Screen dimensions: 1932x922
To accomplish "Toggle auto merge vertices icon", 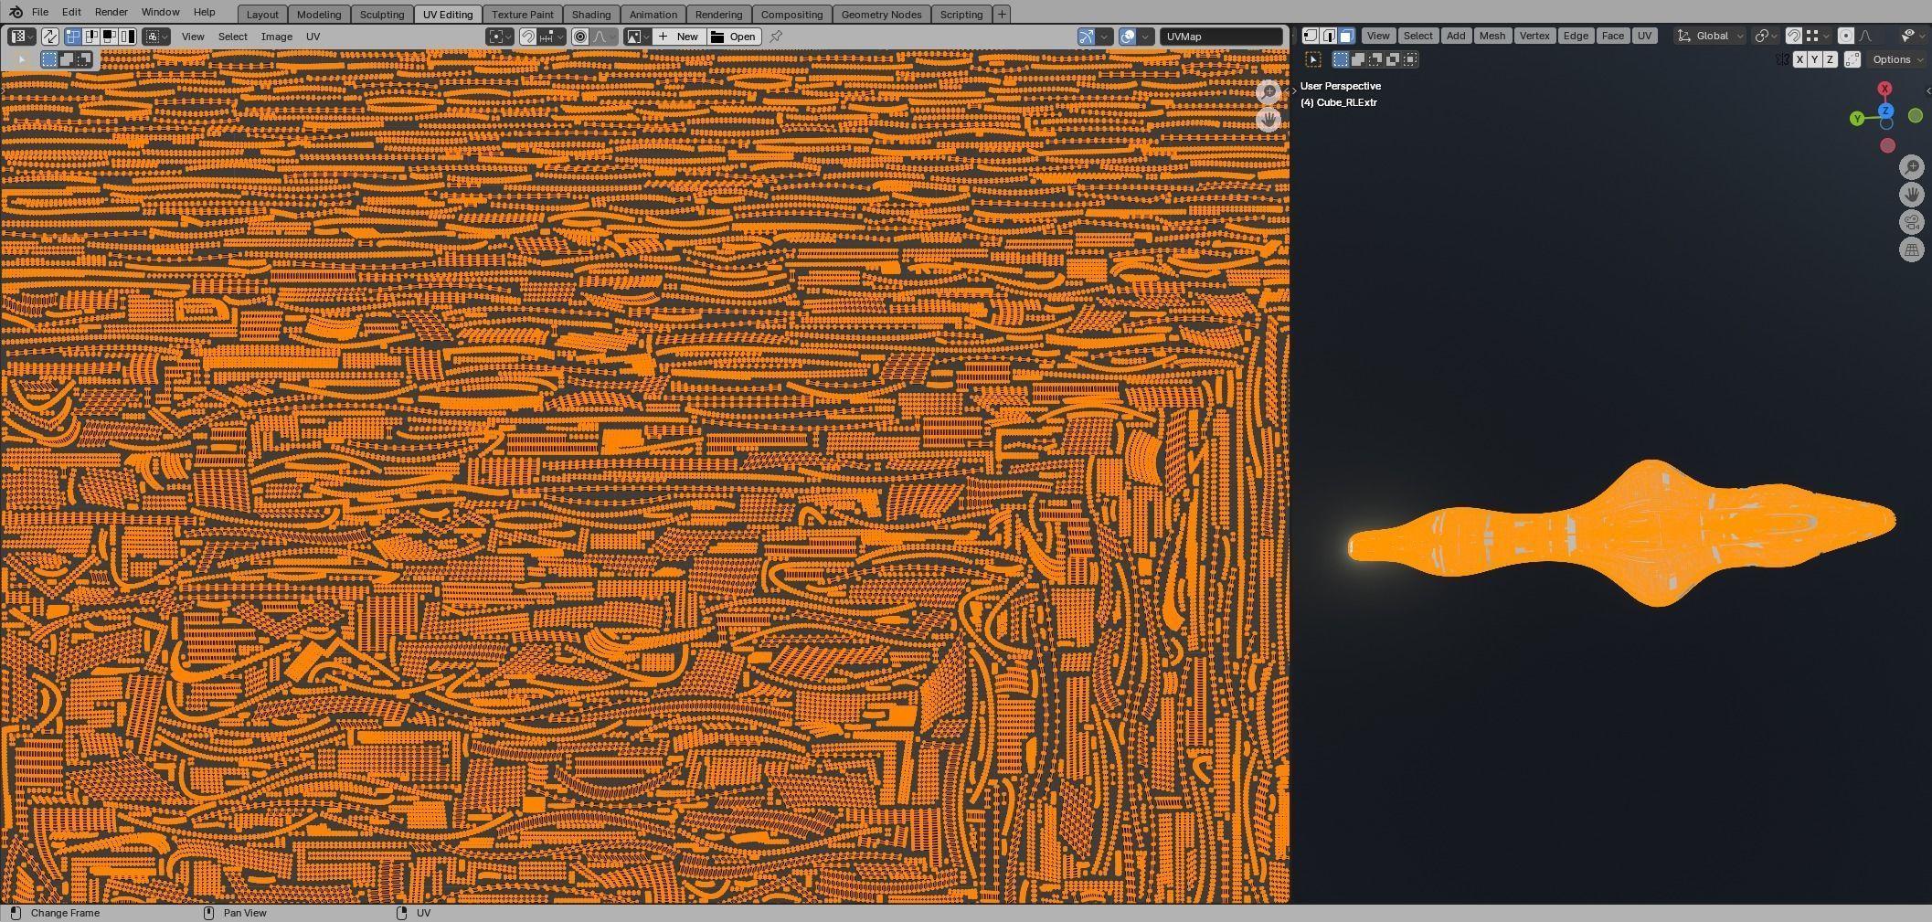I will (1852, 59).
